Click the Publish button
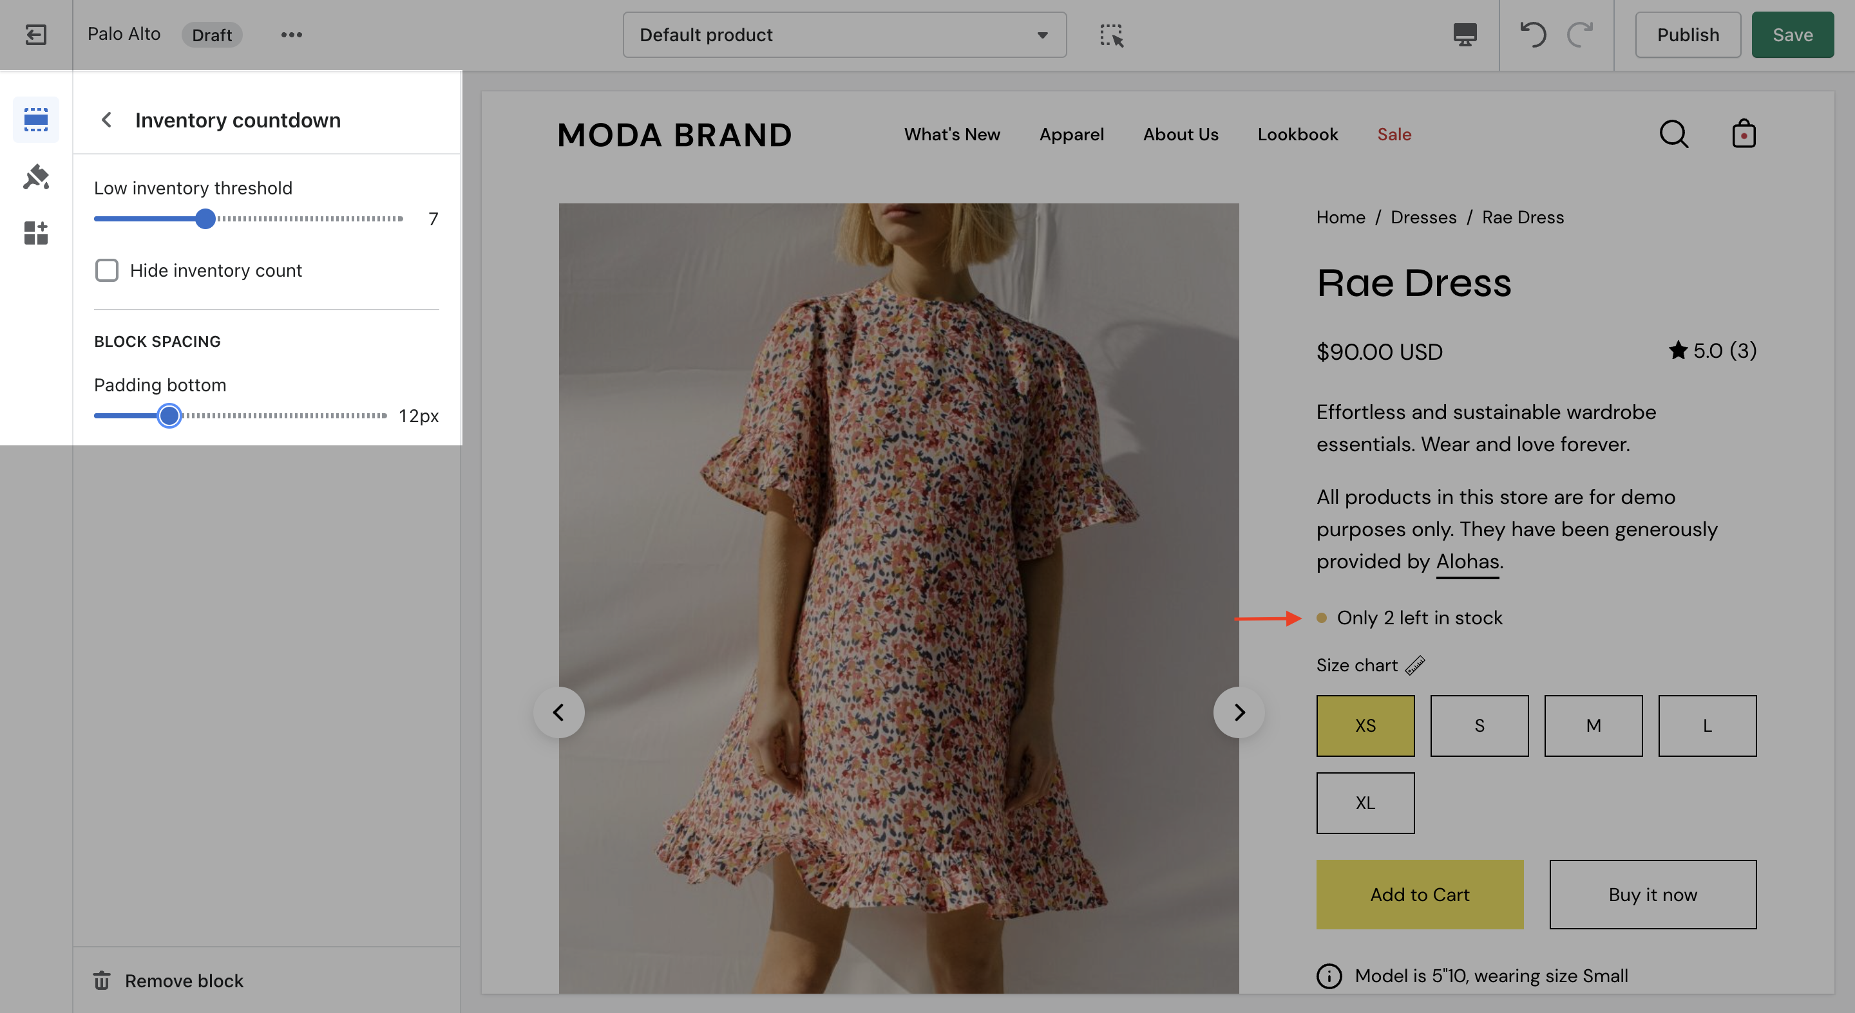 (1688, 35)
